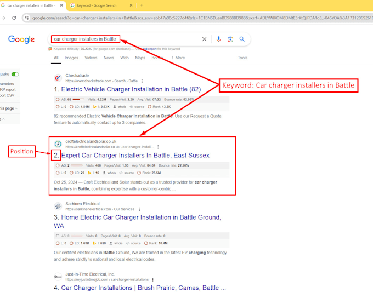Open site information icon in the address bar
The image size is (373, 292).
tap(27, 18)
